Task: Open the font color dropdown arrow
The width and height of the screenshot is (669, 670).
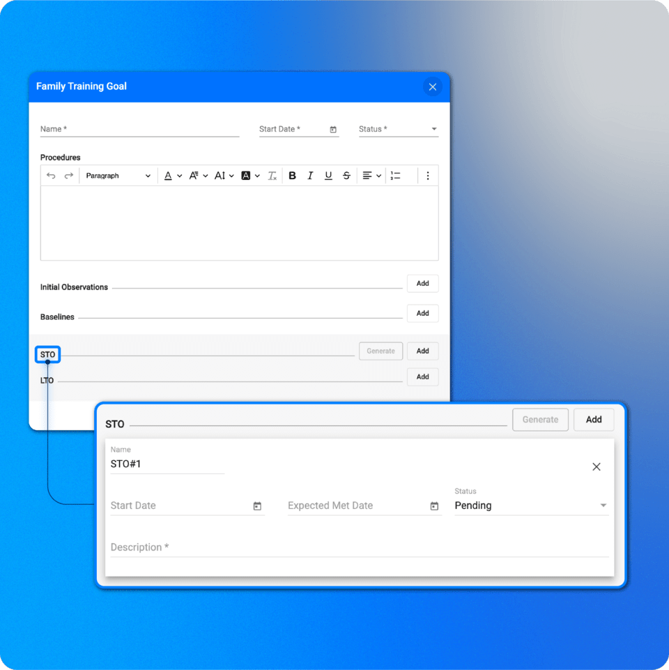Action: [x=180, y=175]
